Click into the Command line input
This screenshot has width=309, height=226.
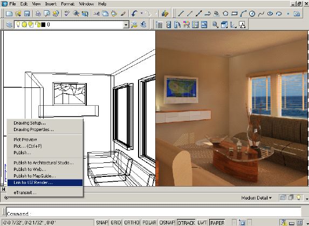tap(154, 212)
